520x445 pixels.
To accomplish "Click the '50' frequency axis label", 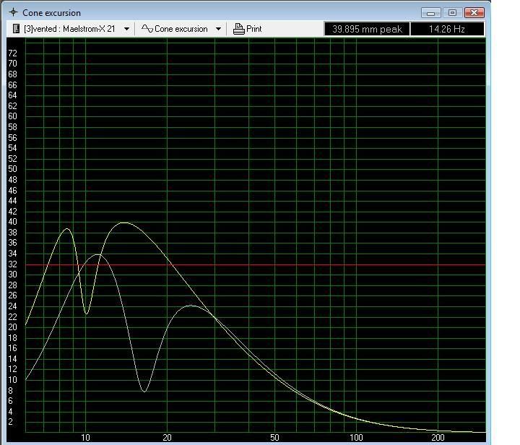I will pyautogui.click(x=274, y=438).
